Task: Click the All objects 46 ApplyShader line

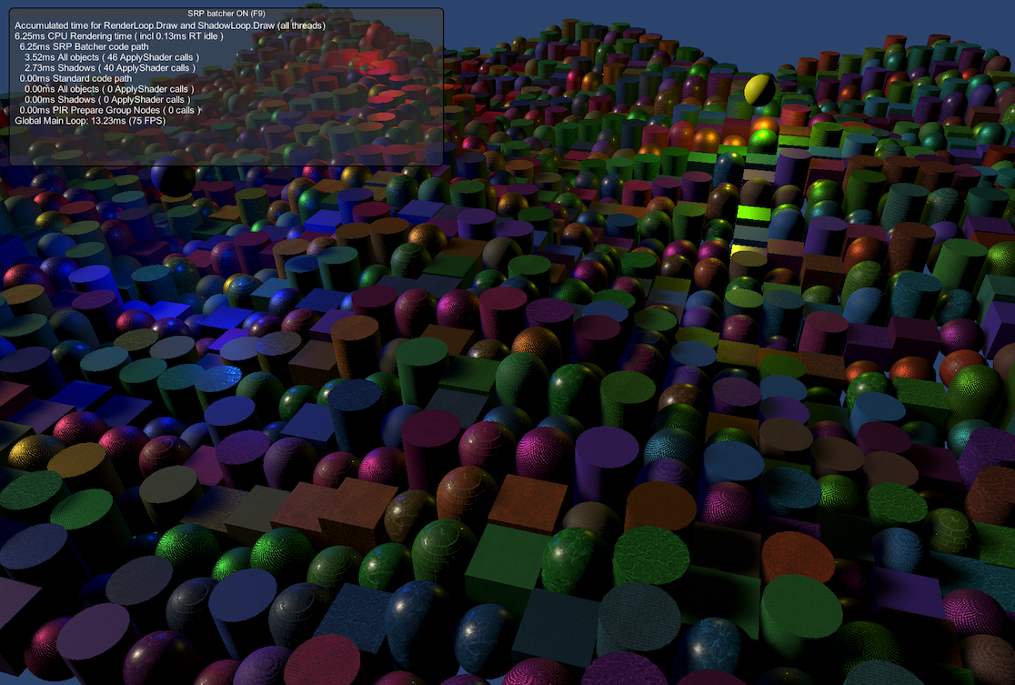Action: pyautogui.click(x=120, y=56)
